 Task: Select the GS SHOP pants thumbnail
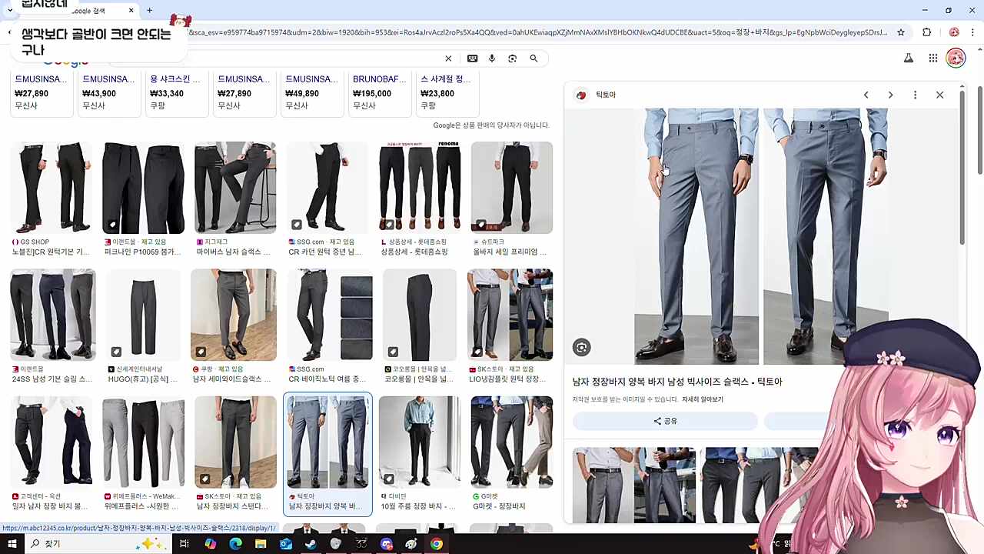point(52,187)
